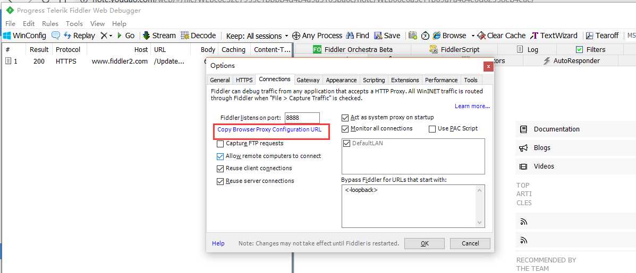Image resolution: width=636 pixels, height=273 pixels.
Task: Click the Clear Cache button
Action: pyautogui.click(x=502, y=36)
